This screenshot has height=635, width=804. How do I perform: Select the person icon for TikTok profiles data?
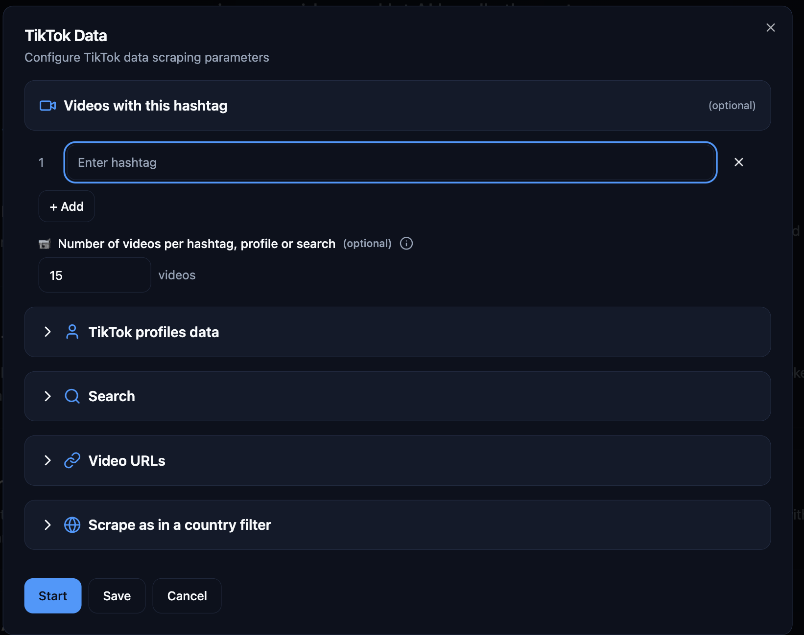[72, 332]
